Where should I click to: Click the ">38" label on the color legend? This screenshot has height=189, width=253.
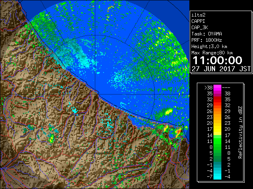coord(208,88)
